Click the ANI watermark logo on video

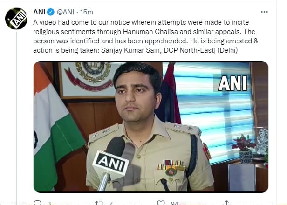pyautogui.click(x=233, y=82)
